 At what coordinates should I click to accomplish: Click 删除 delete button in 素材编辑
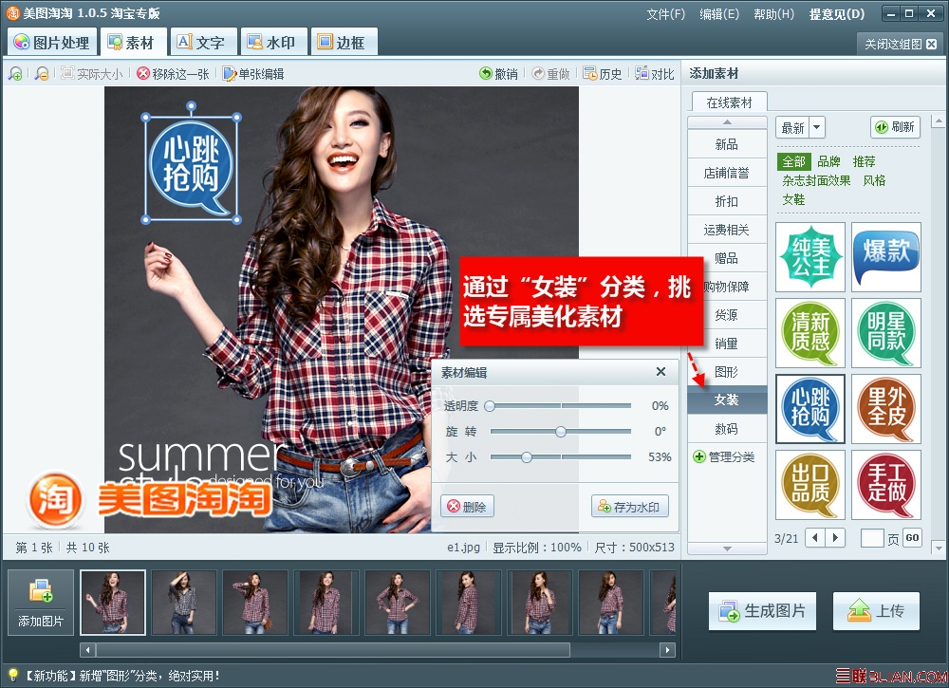tap(467, 507)
